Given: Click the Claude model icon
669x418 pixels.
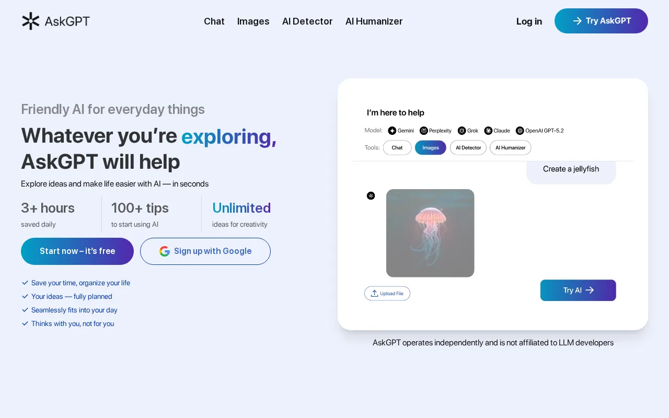Looking at the screenshot, I should click(488, 131).
